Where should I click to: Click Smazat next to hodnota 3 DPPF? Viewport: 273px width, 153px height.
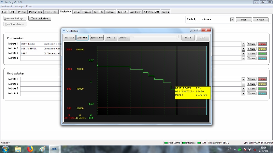tap(252, 53)
